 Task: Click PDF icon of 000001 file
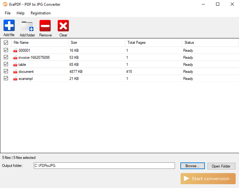coord(15,50)
